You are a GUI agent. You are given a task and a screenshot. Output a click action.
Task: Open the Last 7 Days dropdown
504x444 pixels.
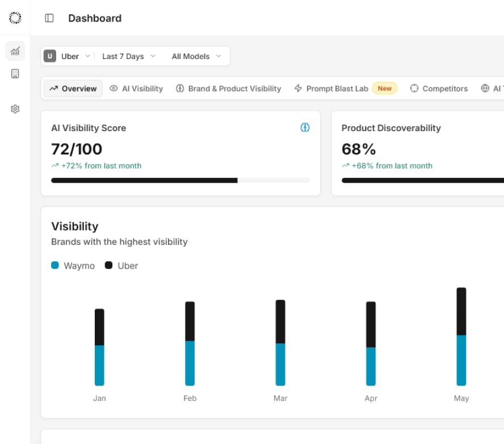(x=128, y=56)
